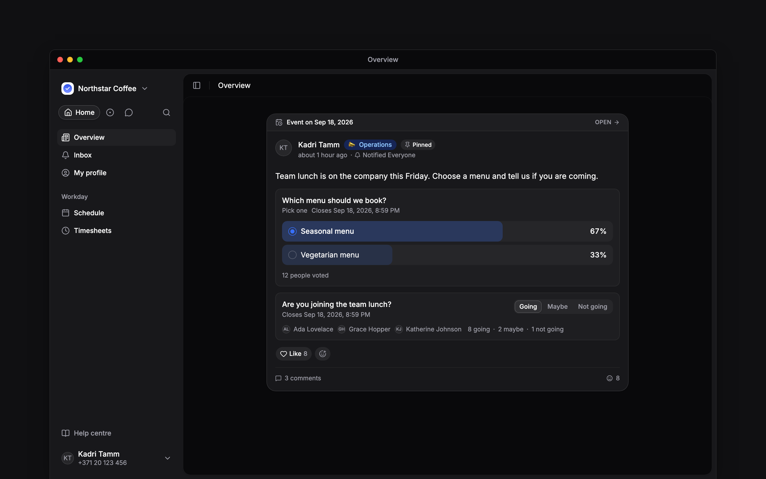Click the Notified Everyone bell icon
The width and height of the screenshot is (766, 479).
point(357,155)
